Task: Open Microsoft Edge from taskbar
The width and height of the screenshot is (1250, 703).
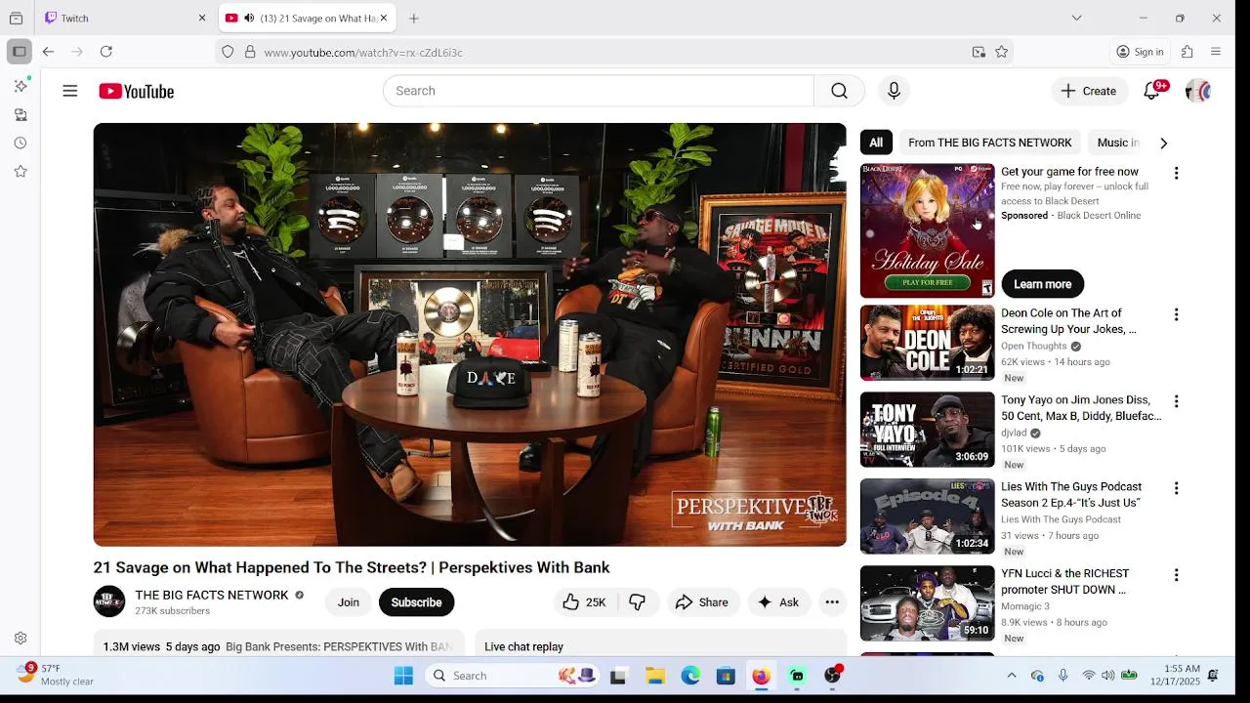Action: click(690, 676)
